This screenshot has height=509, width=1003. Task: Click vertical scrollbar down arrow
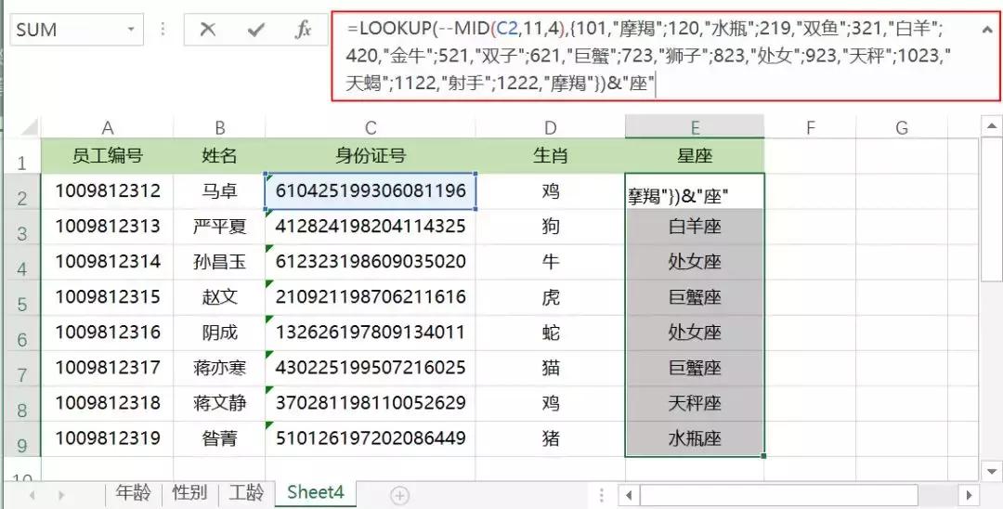point(992,471)
